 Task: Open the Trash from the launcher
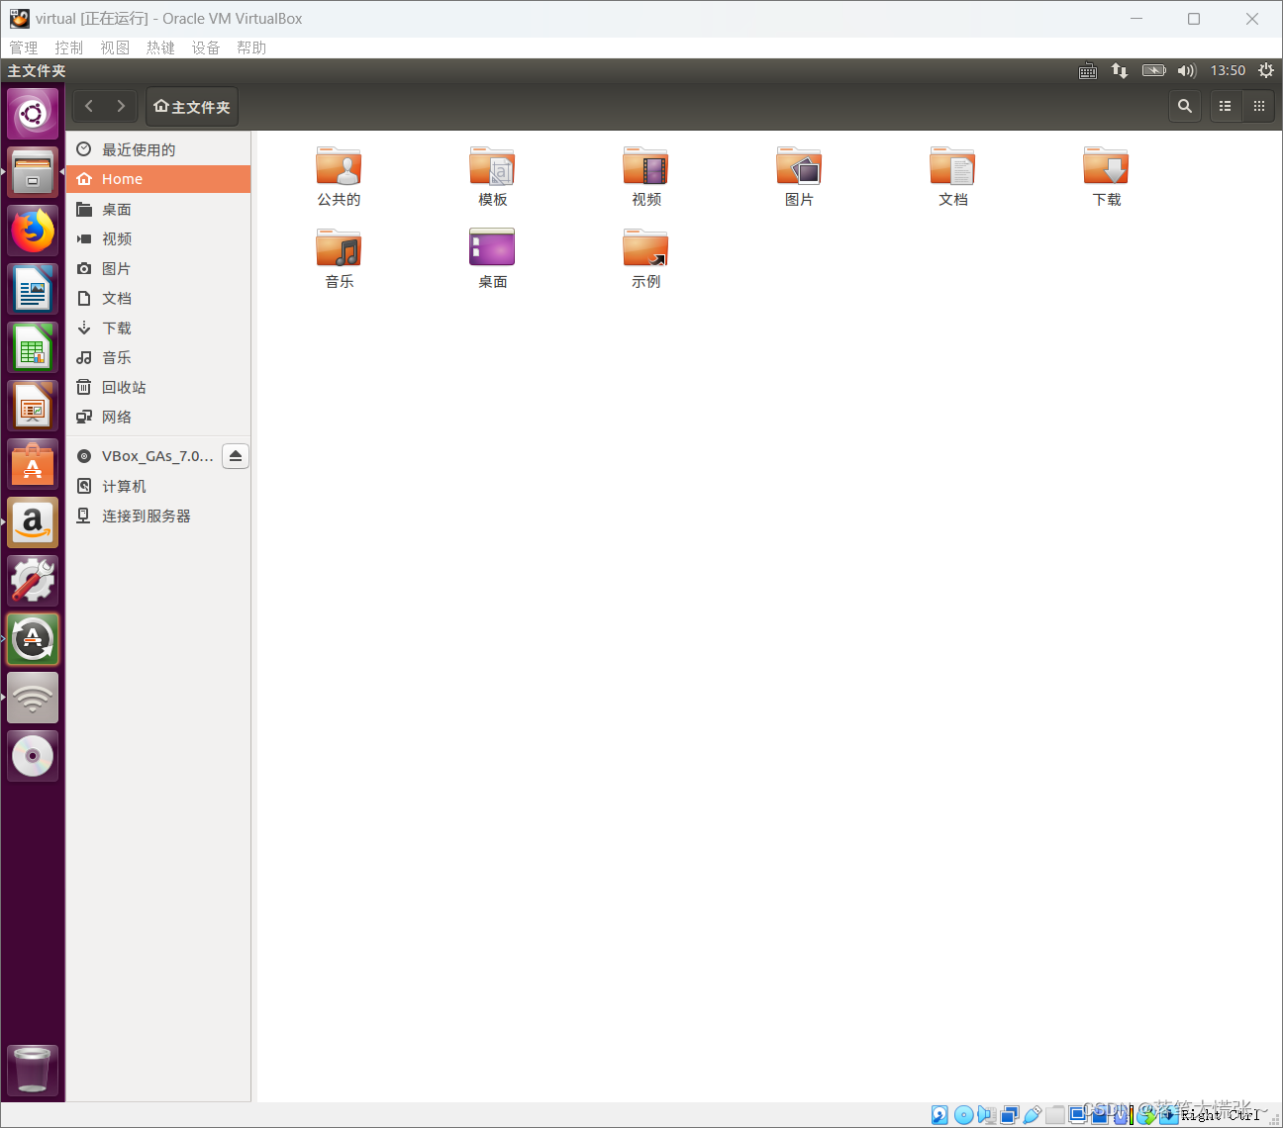[33, 1070]
